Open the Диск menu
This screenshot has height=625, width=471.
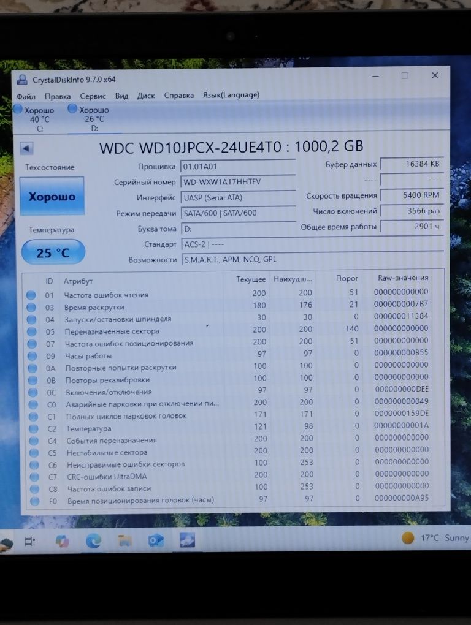(x=146, y=96)
